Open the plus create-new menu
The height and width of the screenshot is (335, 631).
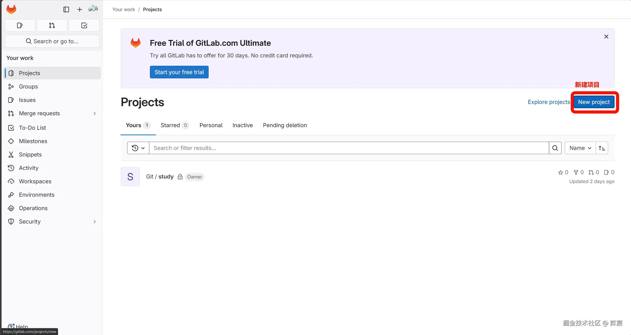click(80, 9)
